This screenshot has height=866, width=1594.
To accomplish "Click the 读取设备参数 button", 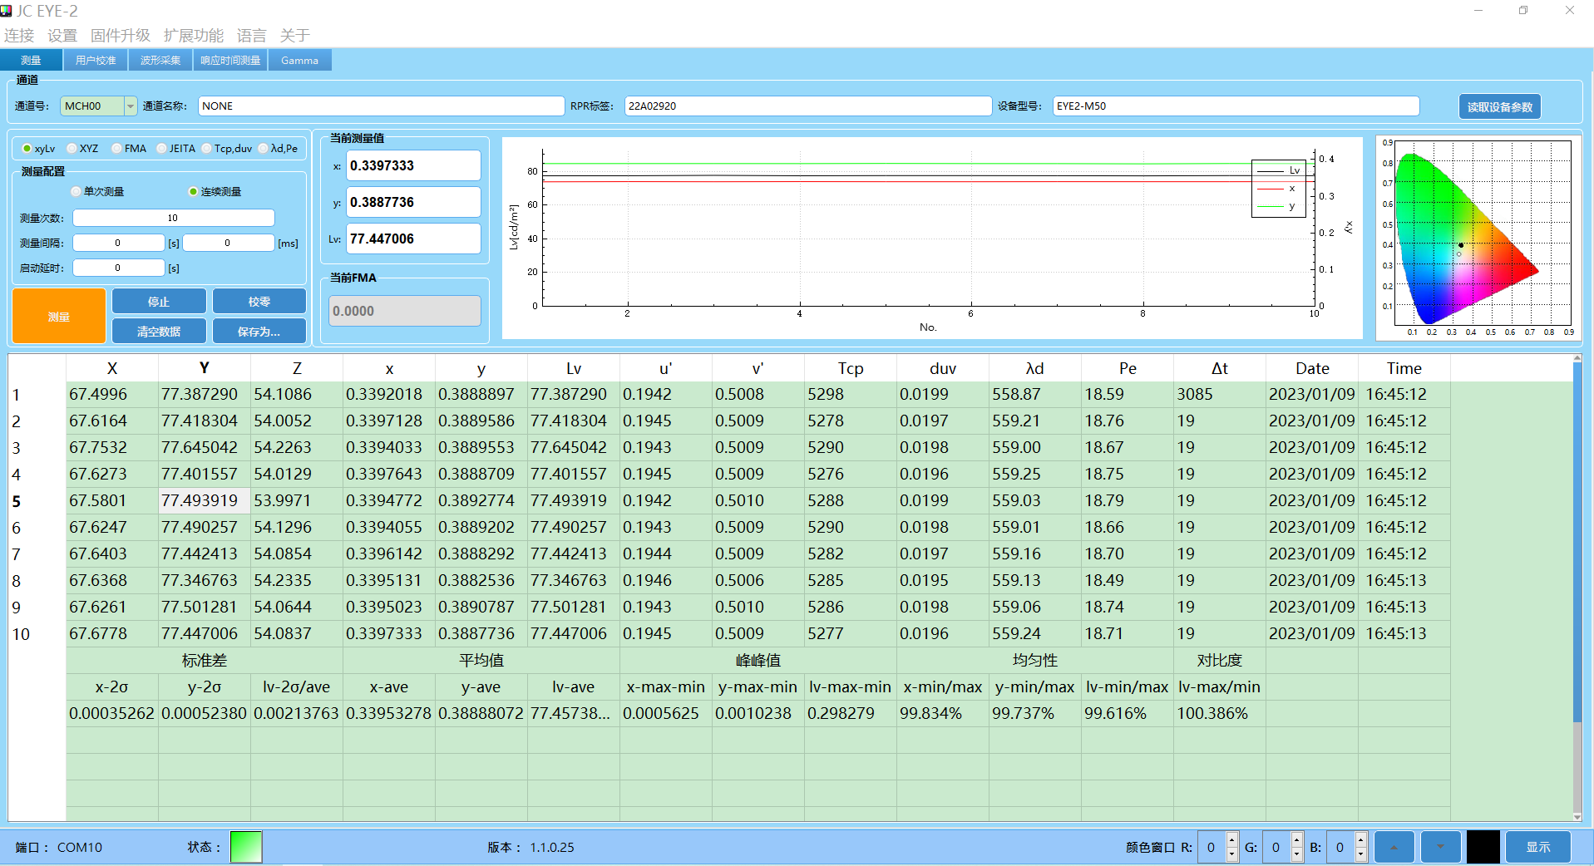I will (1499, 107).
